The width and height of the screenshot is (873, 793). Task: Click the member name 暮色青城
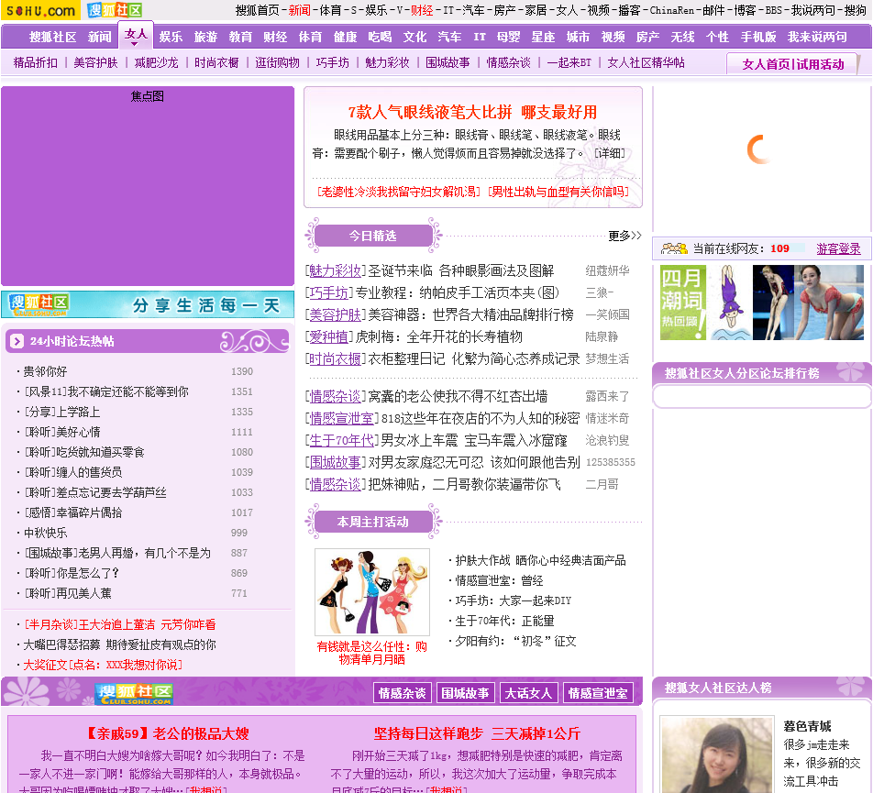point(807,726)
